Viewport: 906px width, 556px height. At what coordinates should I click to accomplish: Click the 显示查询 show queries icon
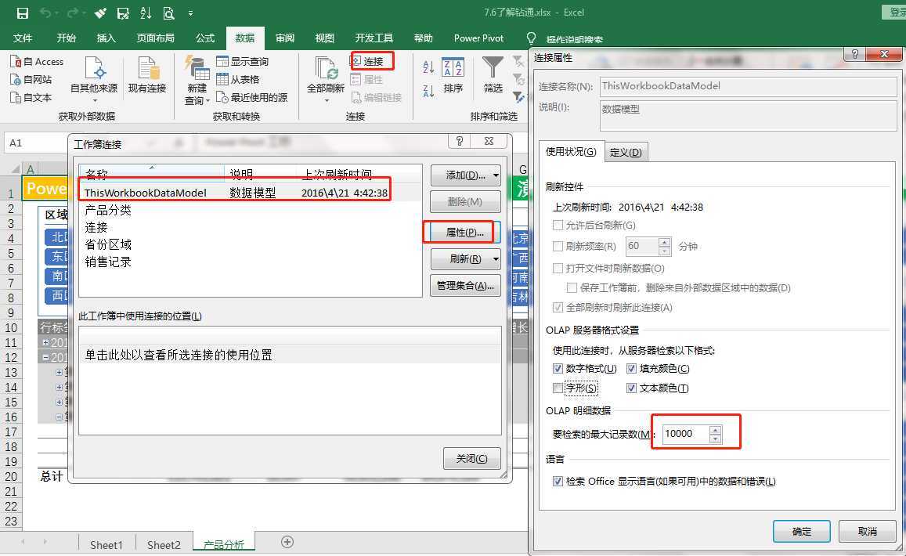click(222, 61)
